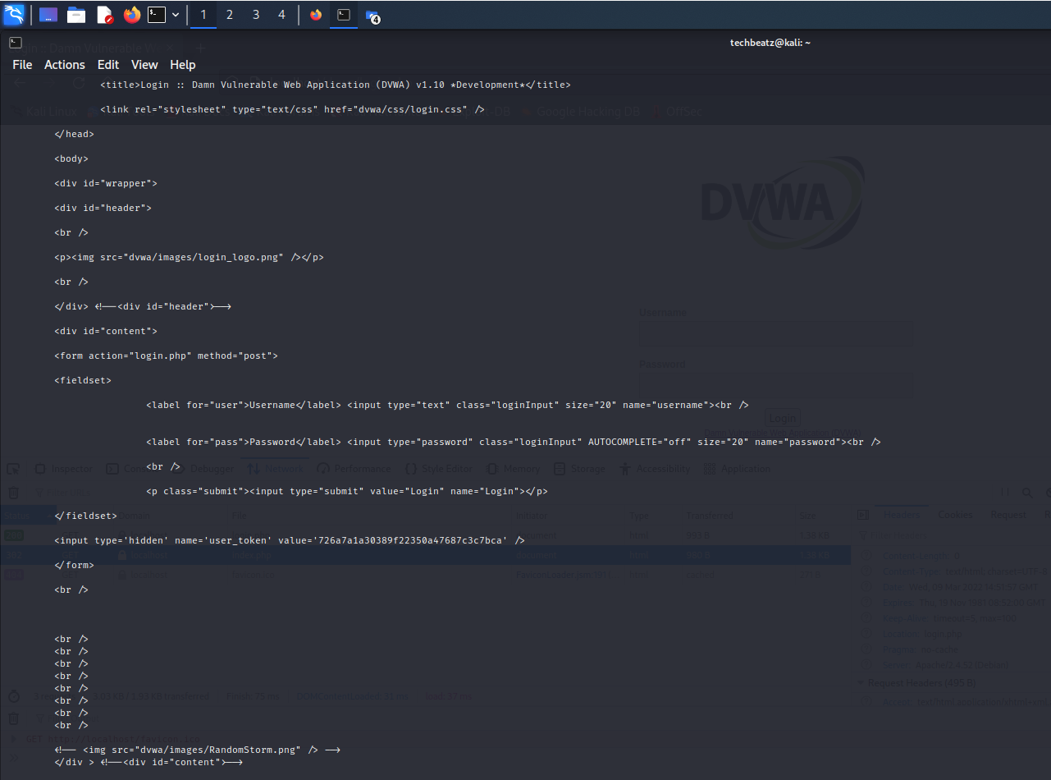
Task: Open the file manager launcher in panel
Action: (76, 15)
